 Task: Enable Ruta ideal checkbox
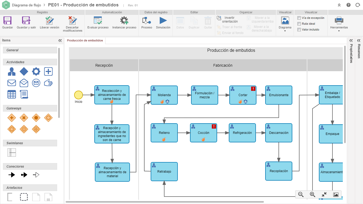(x=299, y=24)
